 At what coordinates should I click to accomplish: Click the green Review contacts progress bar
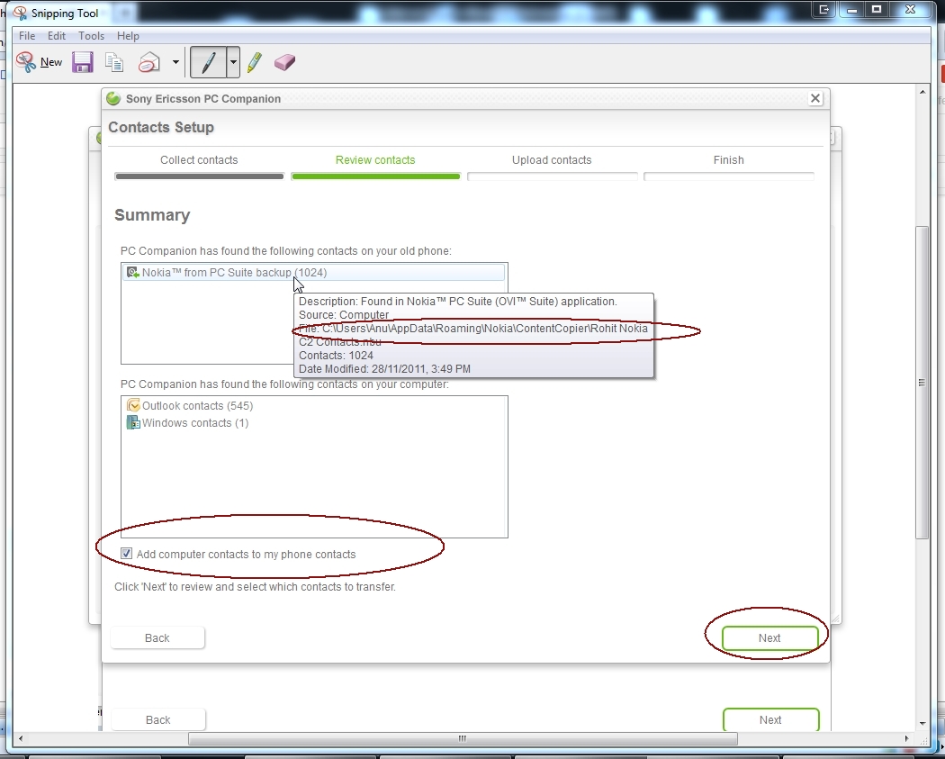(x=375, y=176)
